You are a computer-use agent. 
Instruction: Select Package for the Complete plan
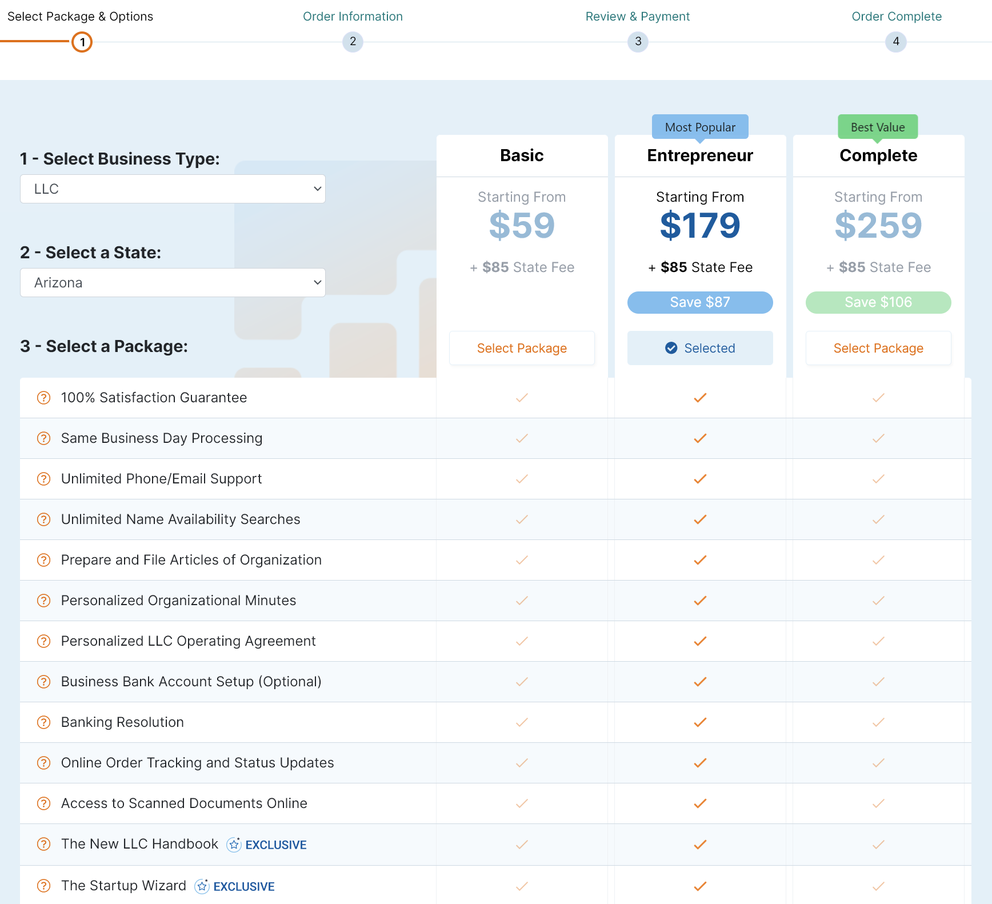(x=878, y=348)
